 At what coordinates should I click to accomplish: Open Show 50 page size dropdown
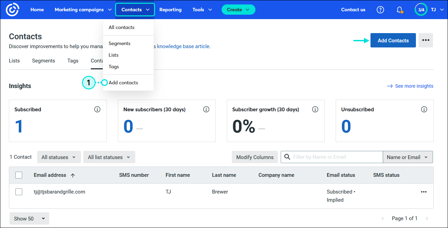[x=29, y=218]
